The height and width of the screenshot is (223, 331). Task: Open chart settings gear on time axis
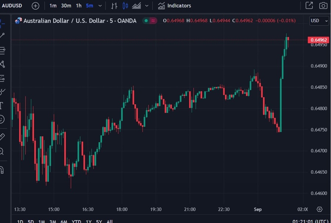(319, 209)
